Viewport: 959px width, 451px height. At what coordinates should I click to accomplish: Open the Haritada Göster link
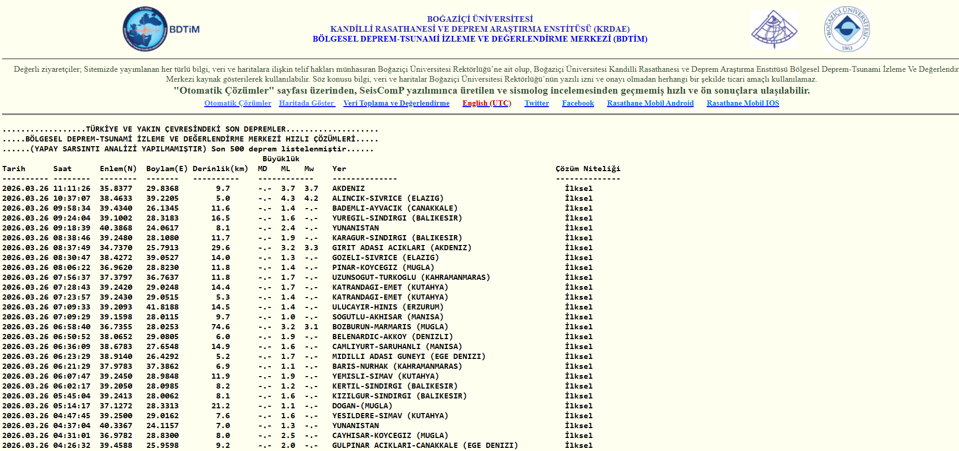point(306,103)
